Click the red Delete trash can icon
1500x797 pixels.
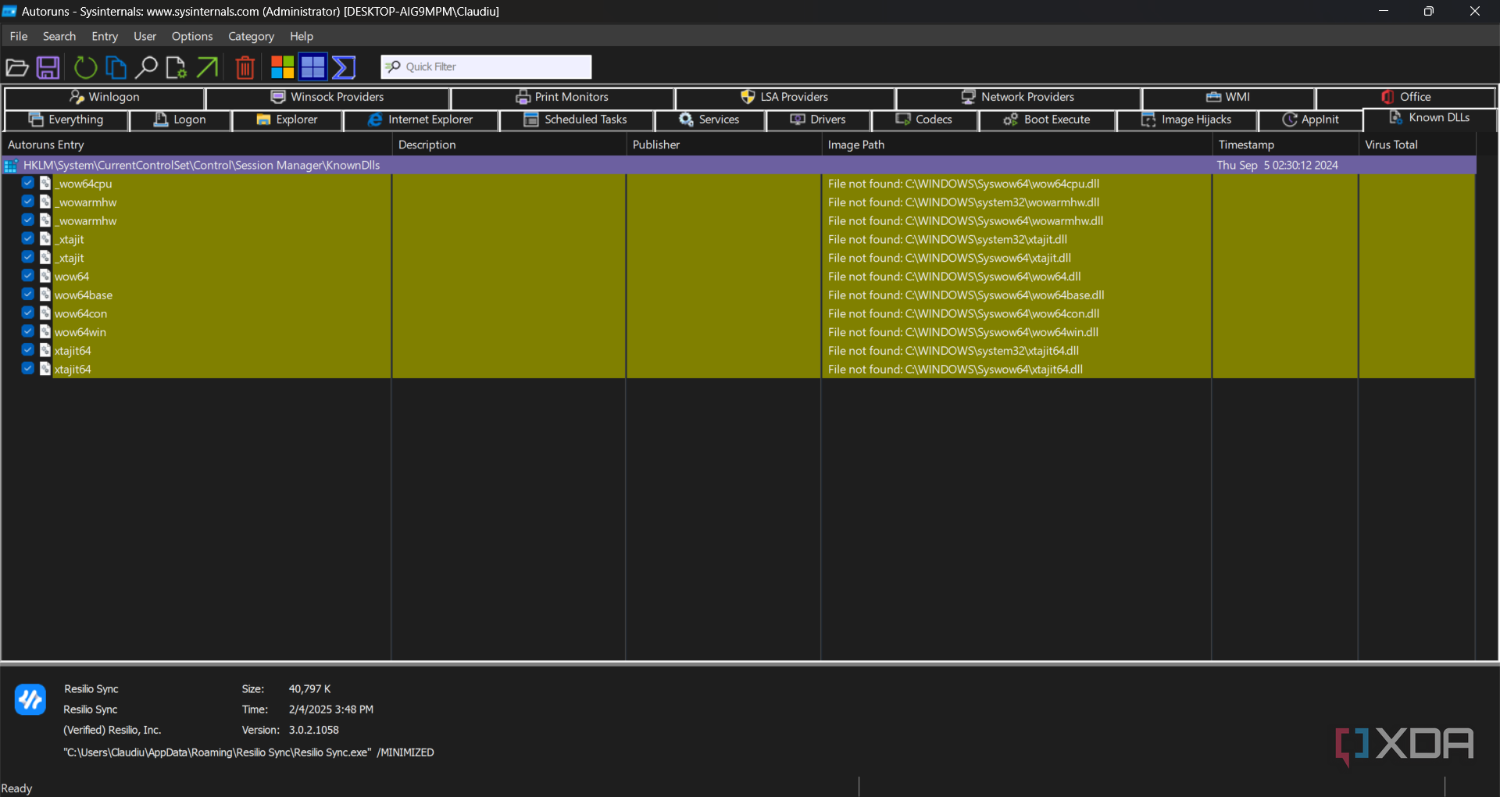pyautogui.click(x=245, y=68)
